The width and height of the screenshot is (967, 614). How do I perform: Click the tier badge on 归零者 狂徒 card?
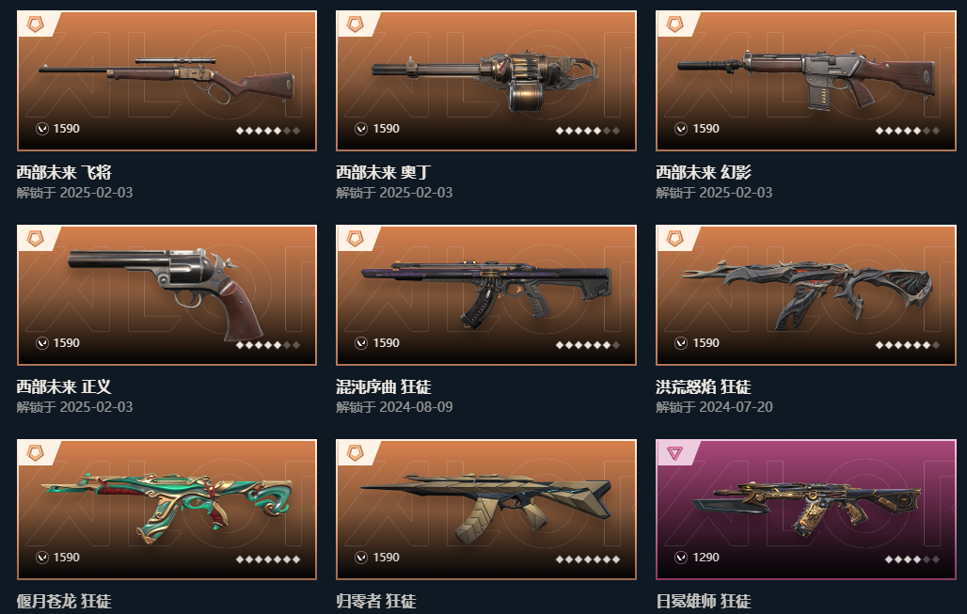(355, 453)
